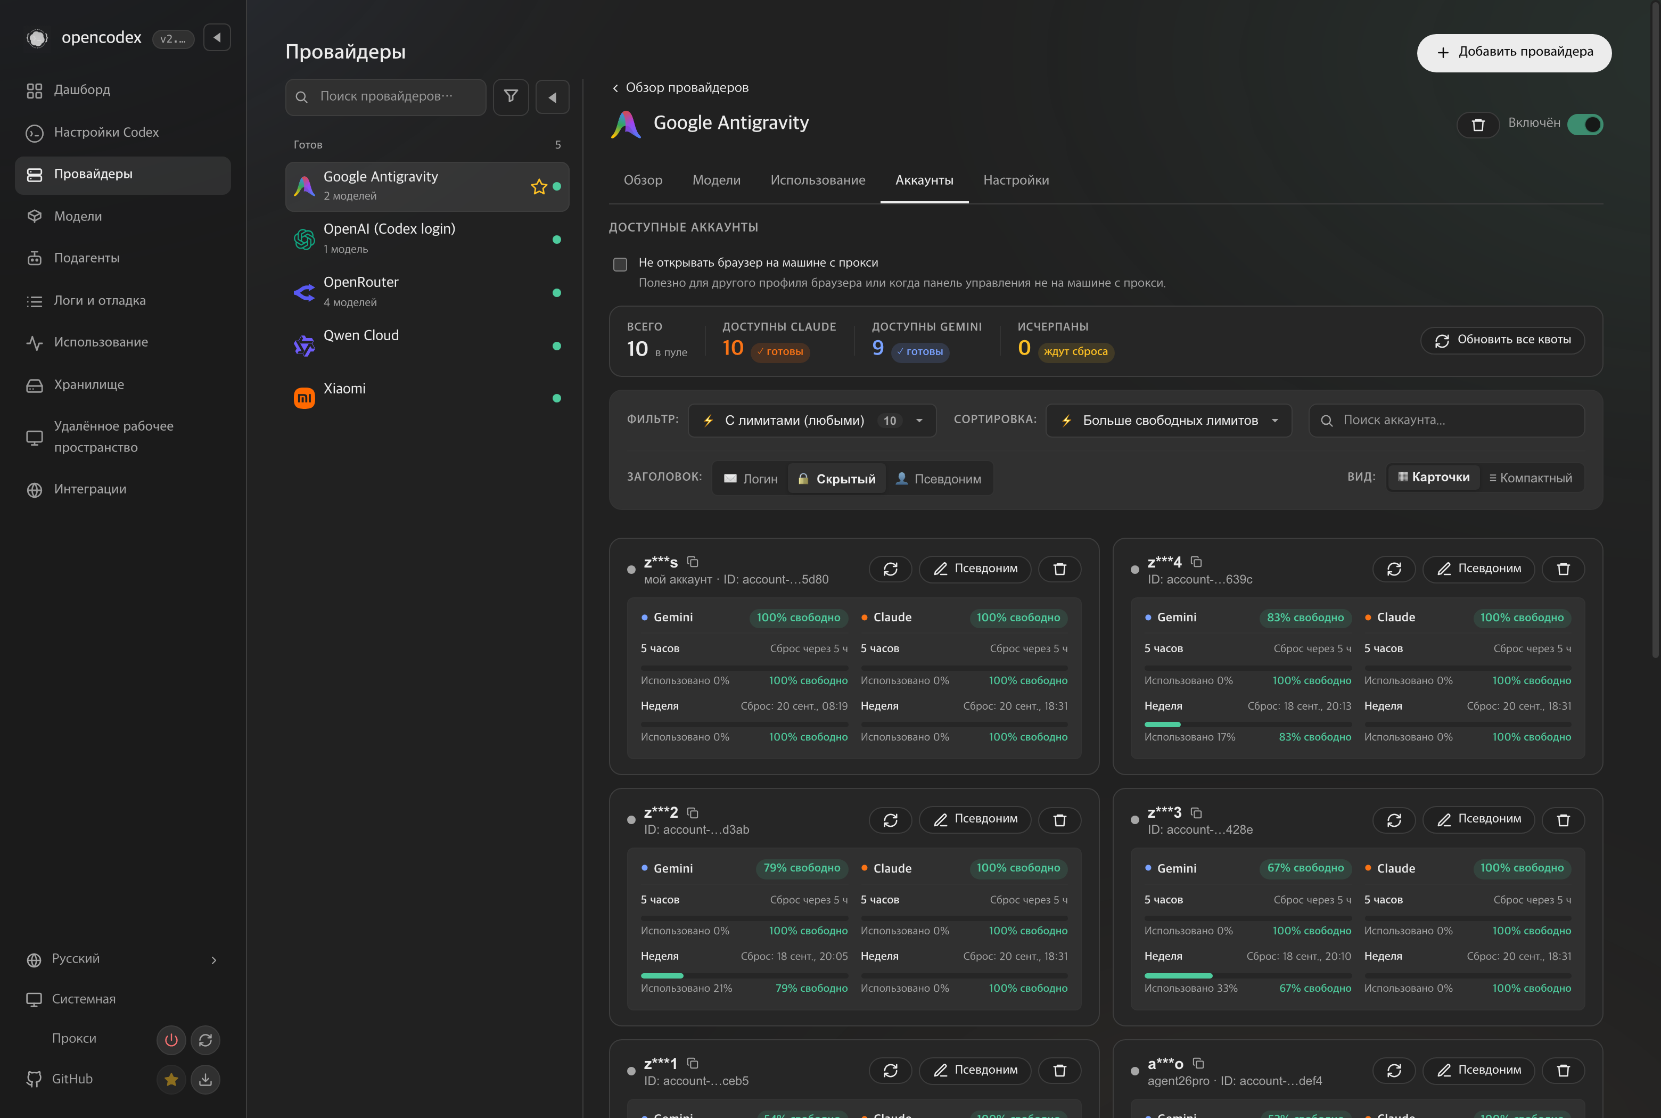Edit Псевдоним for account z***2

pyautogui.click(x=974, y=820)
